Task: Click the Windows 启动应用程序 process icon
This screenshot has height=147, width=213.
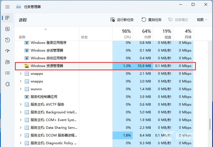Action: [x=27, y=58]
